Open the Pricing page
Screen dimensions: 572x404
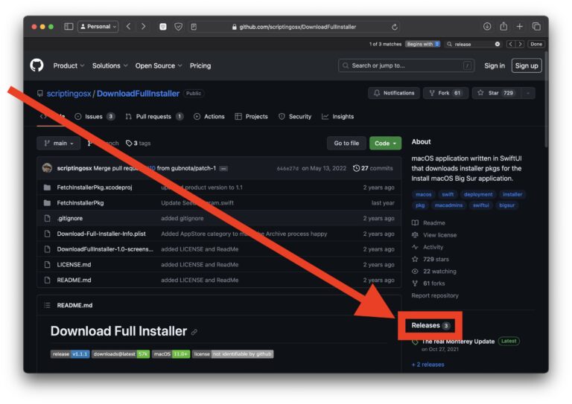point(200,66)
